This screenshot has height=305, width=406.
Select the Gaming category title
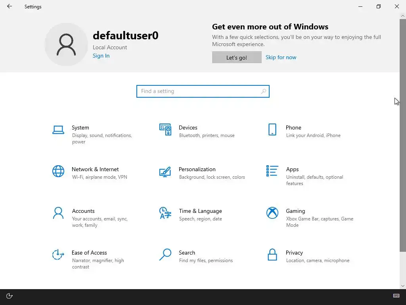pos(295,211)
